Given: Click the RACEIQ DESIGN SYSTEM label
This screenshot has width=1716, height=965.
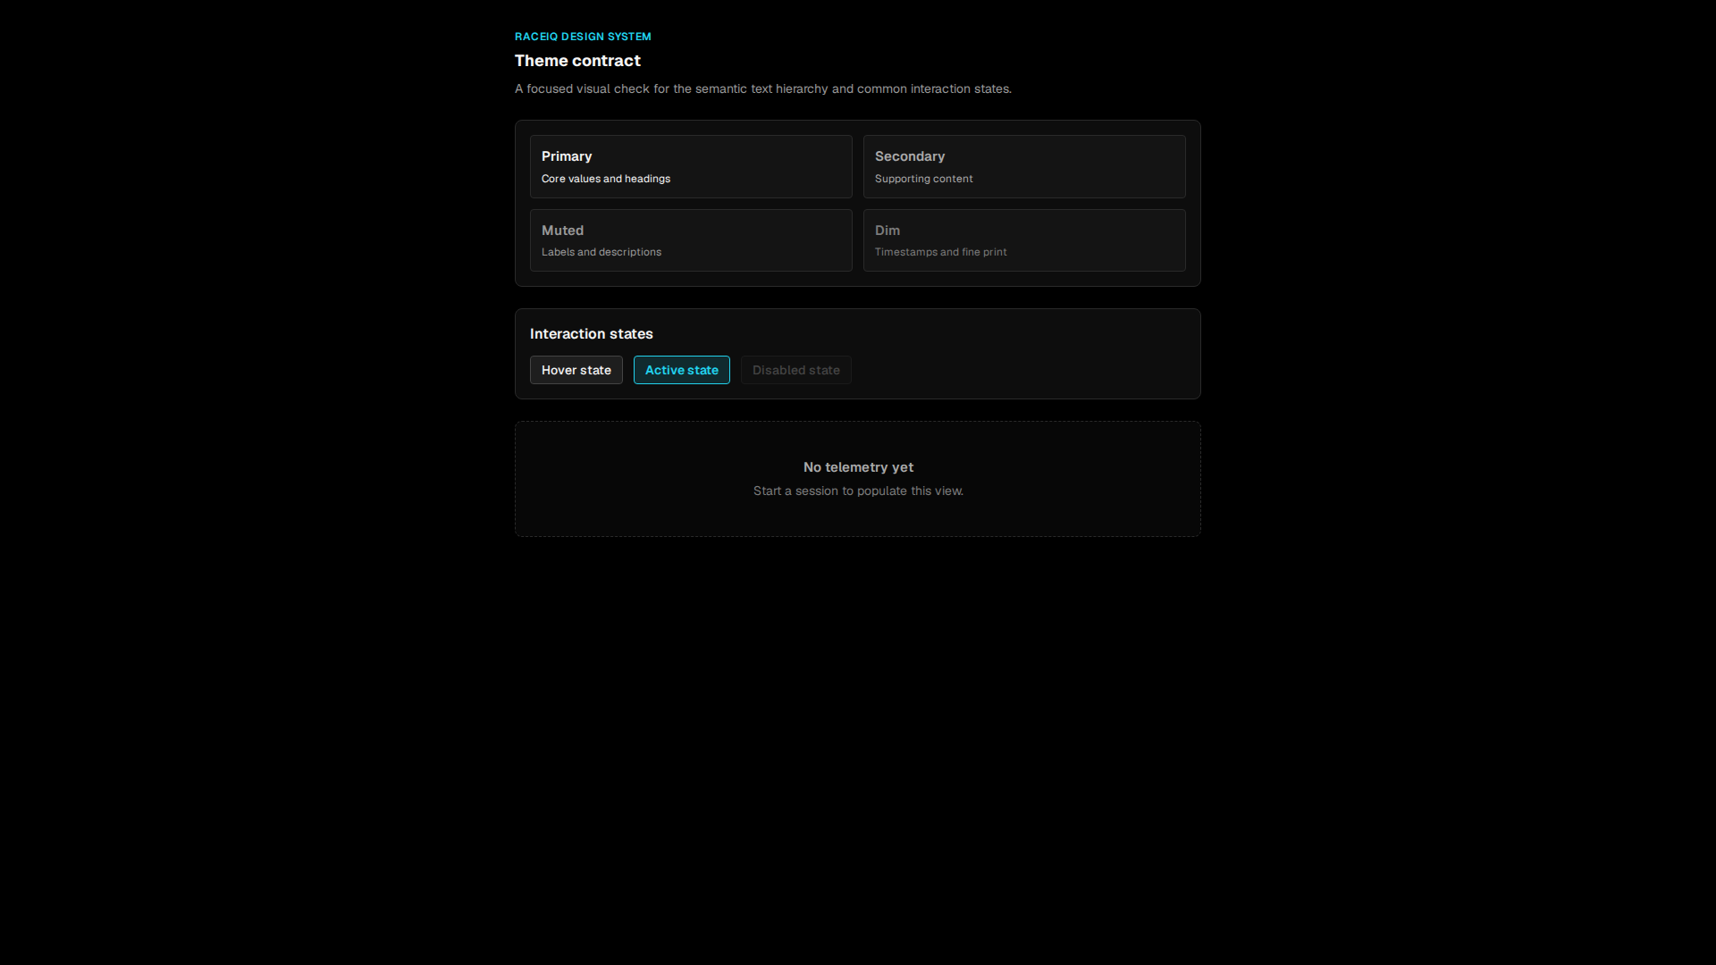Looking at the screenshot, I should point(583,37).
